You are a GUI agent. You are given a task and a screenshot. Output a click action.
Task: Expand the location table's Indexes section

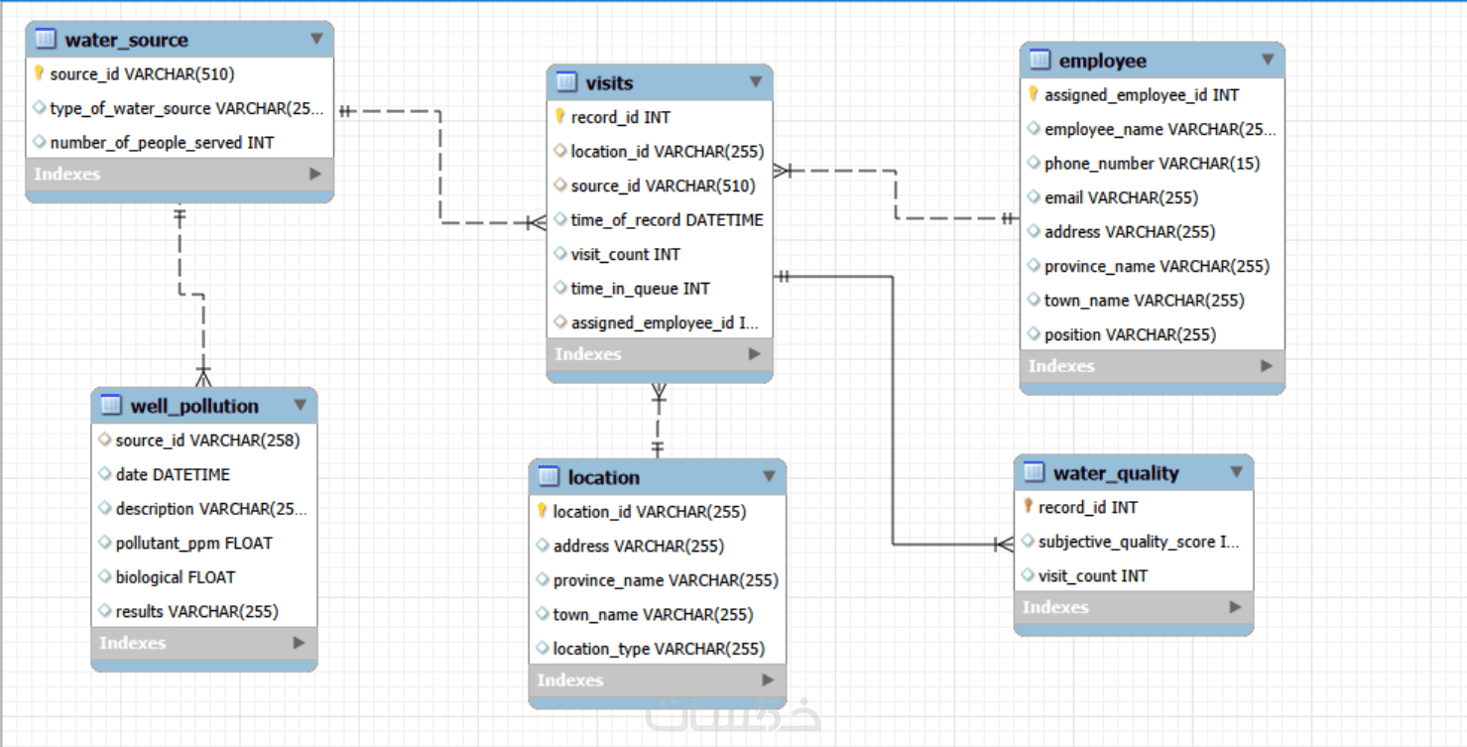click(768, 681)
